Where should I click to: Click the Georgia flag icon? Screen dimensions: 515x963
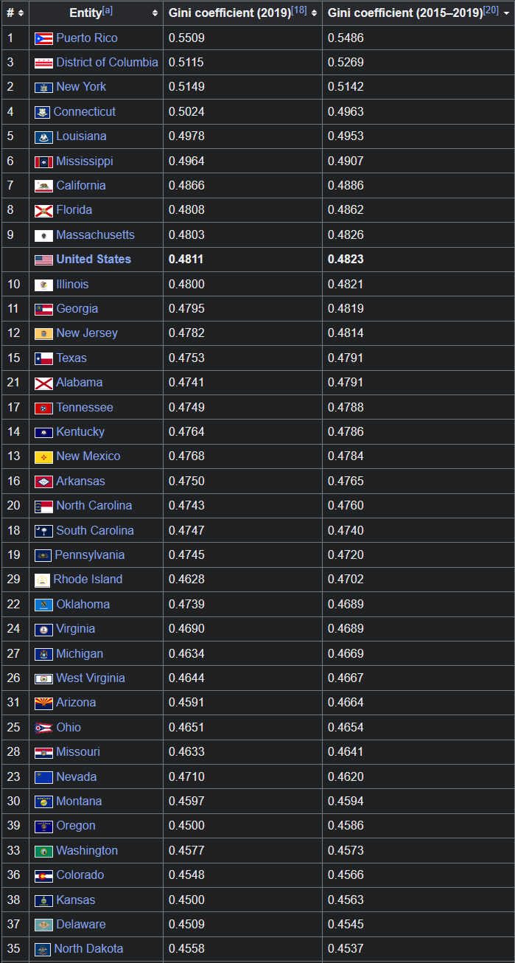point(43,309)
